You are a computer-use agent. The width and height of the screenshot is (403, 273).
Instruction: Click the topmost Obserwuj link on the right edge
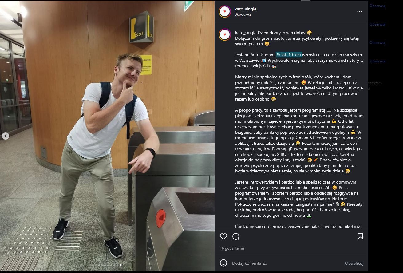377,6
